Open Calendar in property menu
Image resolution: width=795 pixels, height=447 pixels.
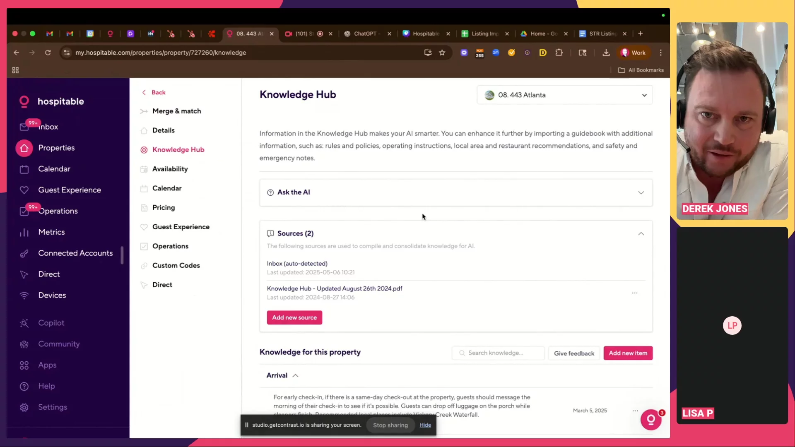pos(167,188)
